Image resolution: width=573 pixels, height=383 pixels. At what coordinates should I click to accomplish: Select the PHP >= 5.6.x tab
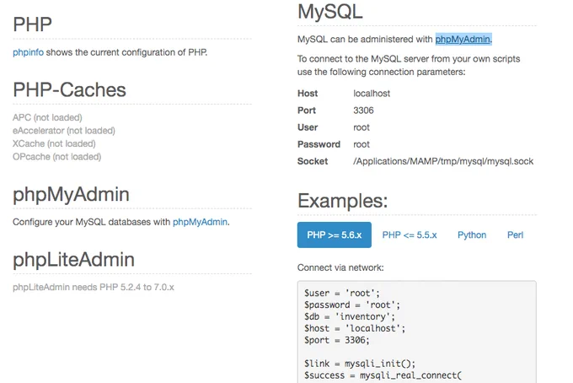click(335, 235)
